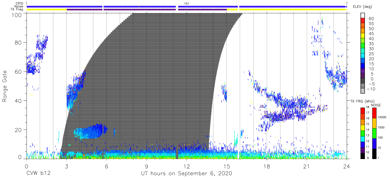The image size is (390, 180).
Task: Click the yellow swatch in TX FRQ colorbar
Action: pos(362,128)
